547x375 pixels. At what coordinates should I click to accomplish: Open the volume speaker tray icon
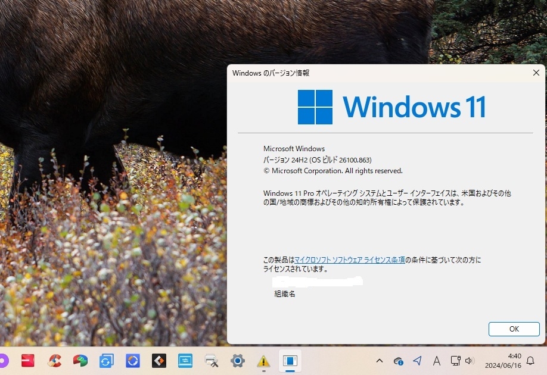click(x=470, y=361)
